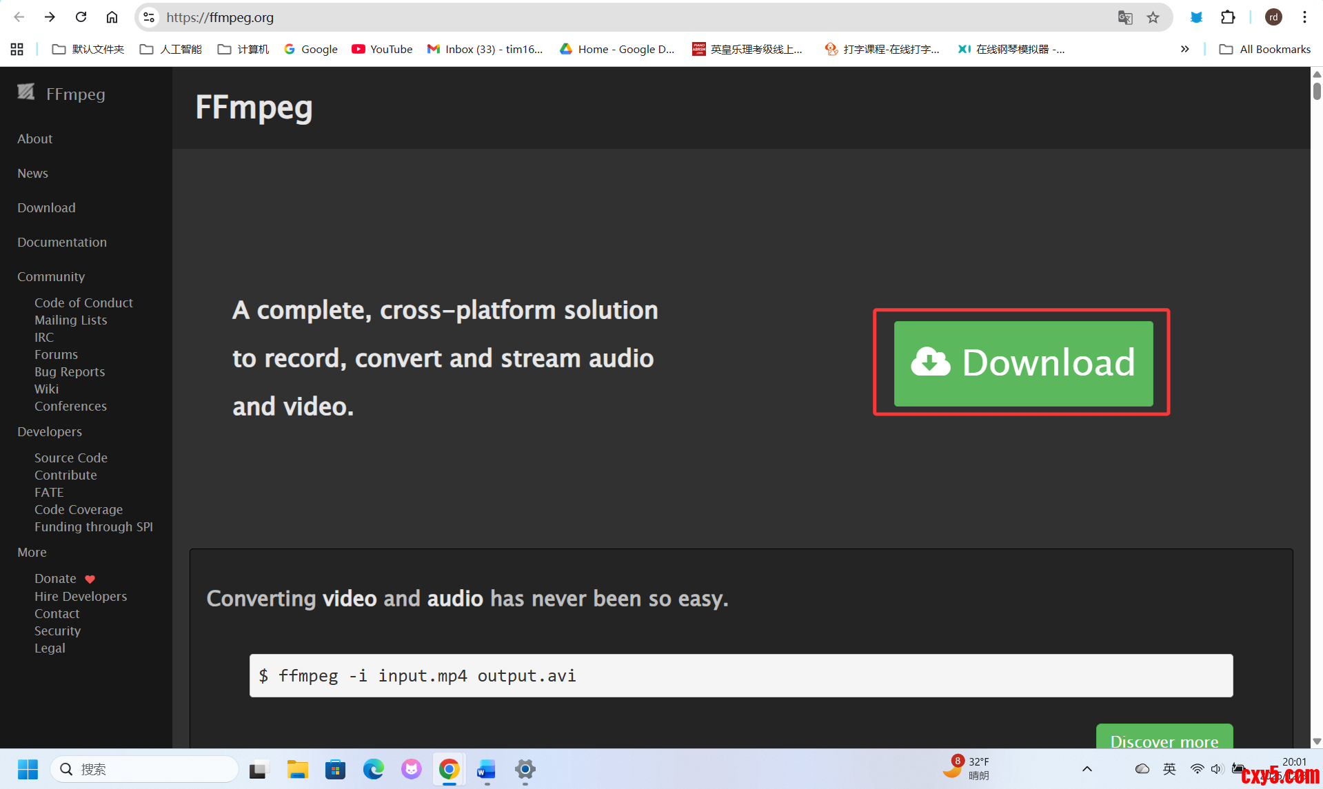Click the large green Download button
The width and height of the screenshot is (1323, 789).
(x=1023, y=363)
